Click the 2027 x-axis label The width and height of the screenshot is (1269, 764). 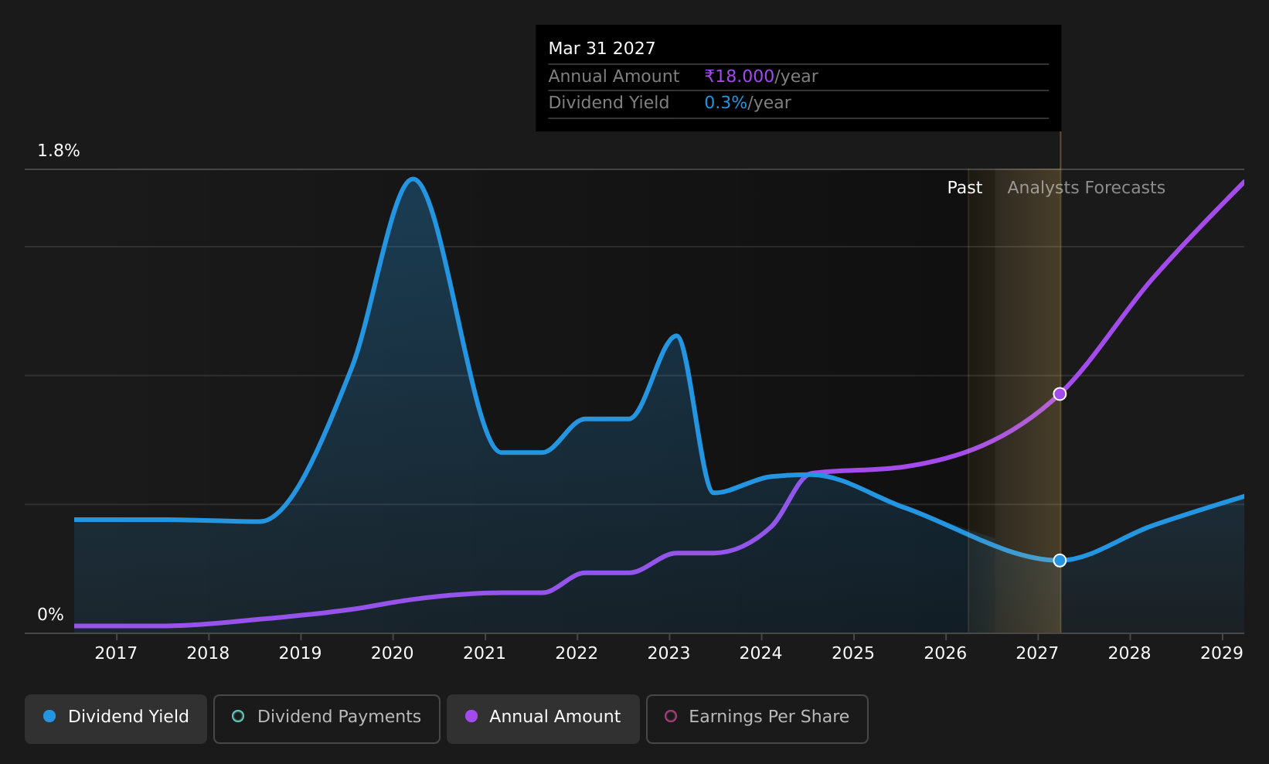(x=1037, y=653)
